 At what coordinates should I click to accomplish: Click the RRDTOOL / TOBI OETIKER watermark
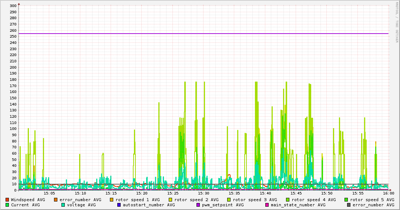click(396, 22)
